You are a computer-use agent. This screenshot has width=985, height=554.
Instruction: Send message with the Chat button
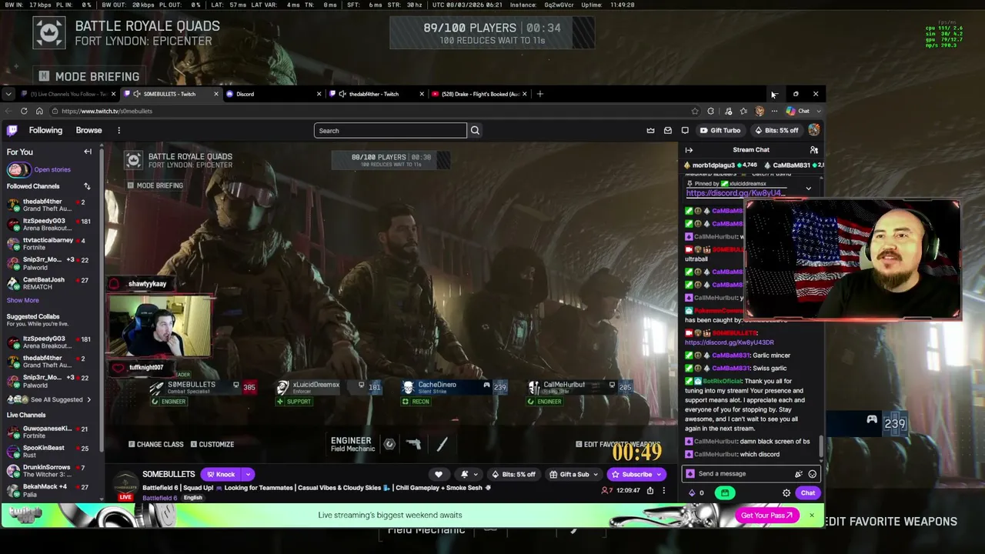[807, 493]
